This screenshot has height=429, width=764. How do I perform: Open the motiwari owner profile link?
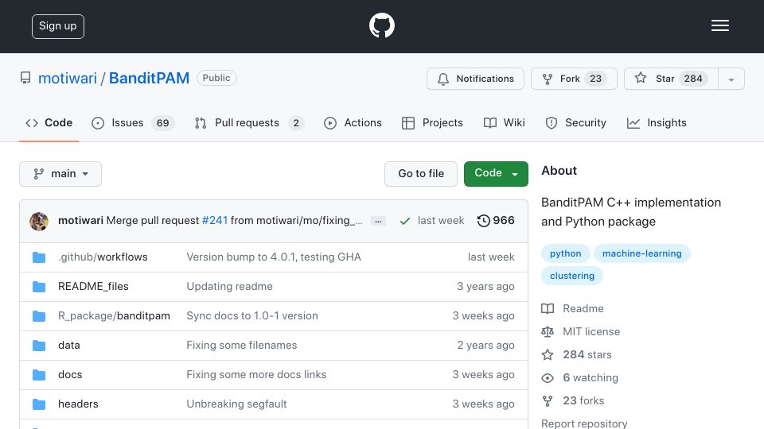(67, 78)
